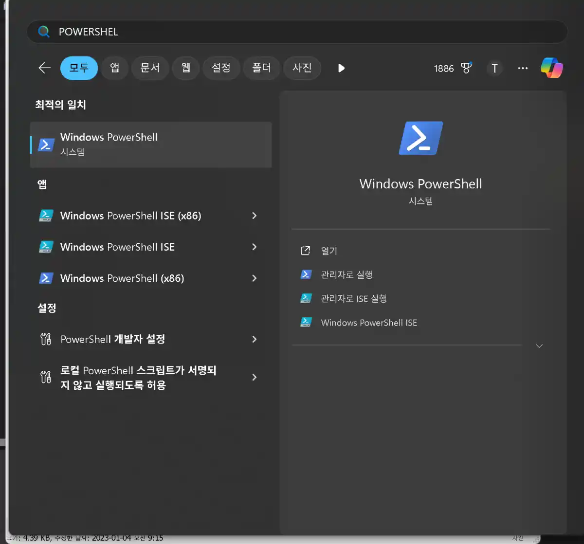The height and width of the screenshot is (544, 584).
Task: Click the Windows PowerShell (x86) icon
Action: coord(46,278)
